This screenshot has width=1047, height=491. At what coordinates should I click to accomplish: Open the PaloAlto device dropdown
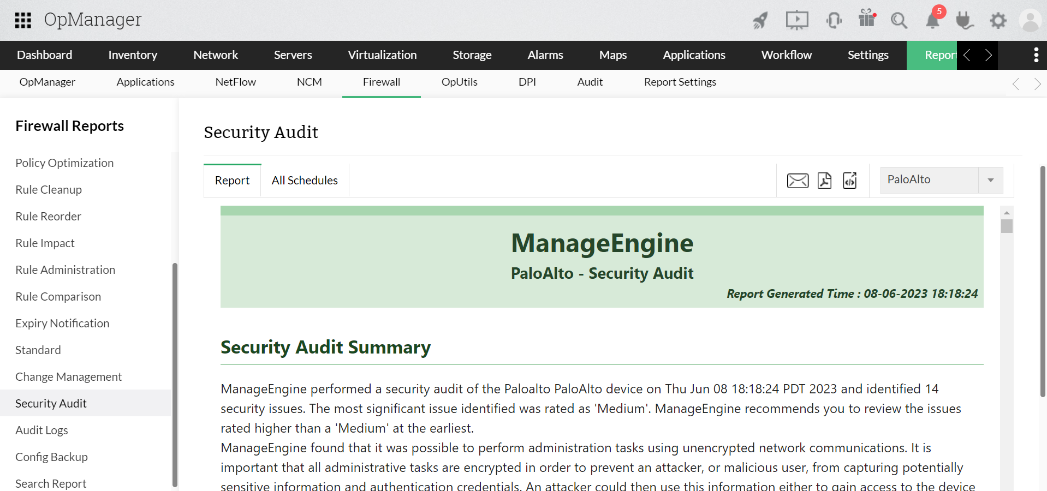pos(942,180)
